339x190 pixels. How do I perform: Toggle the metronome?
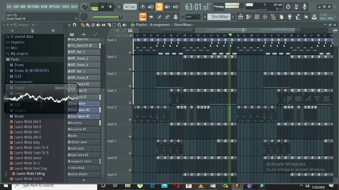pyautogui.click(x=143, y=7)
